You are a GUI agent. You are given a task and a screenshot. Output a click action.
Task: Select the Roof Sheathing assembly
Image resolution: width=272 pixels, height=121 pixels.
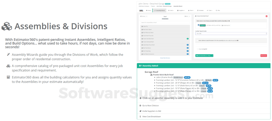(x=165, y=51)
